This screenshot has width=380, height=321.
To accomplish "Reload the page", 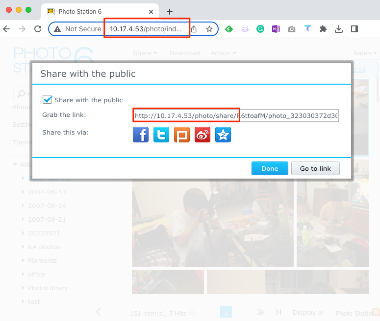I will tap(38, 29).
